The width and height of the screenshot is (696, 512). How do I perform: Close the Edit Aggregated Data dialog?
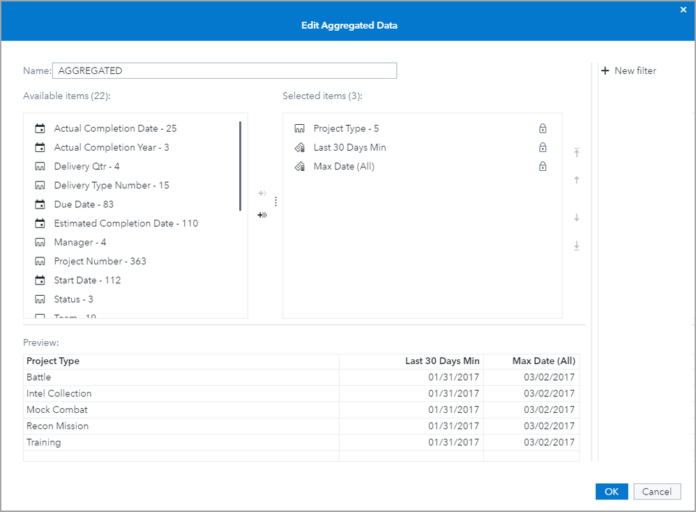683,10
